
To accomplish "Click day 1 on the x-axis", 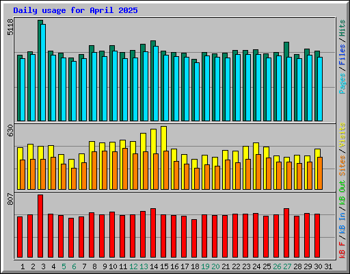I will click(x=23, y=266).
